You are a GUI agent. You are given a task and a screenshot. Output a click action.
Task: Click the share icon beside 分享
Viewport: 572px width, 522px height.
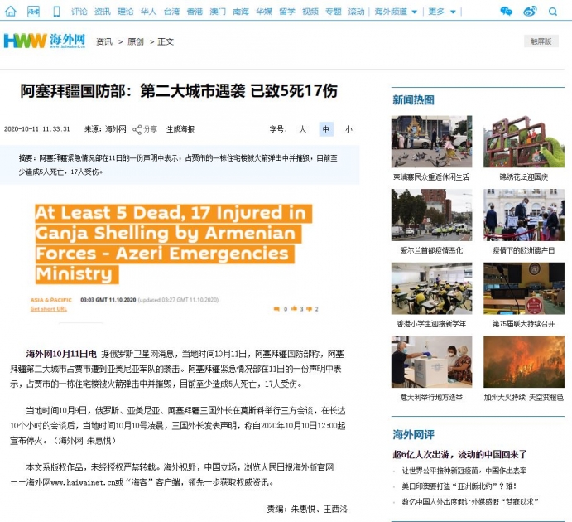[x=137, y=129]
